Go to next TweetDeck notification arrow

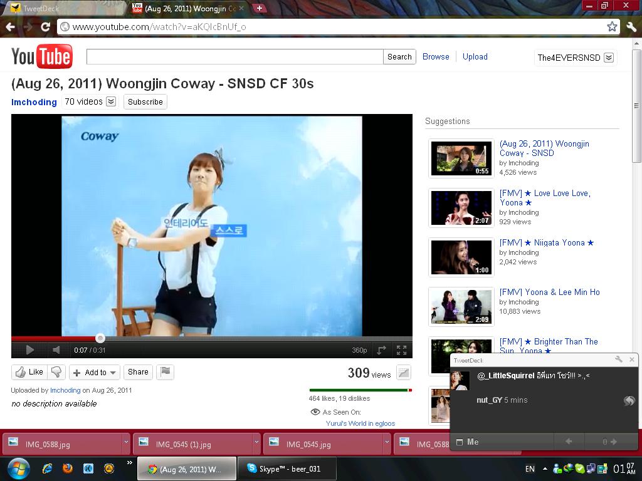point(613,442)
